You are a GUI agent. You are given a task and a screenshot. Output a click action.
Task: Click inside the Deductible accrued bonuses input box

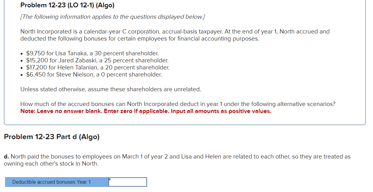(127, 182)
